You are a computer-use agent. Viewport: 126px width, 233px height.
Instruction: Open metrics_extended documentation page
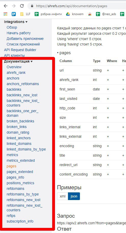(x=21, y=160)
